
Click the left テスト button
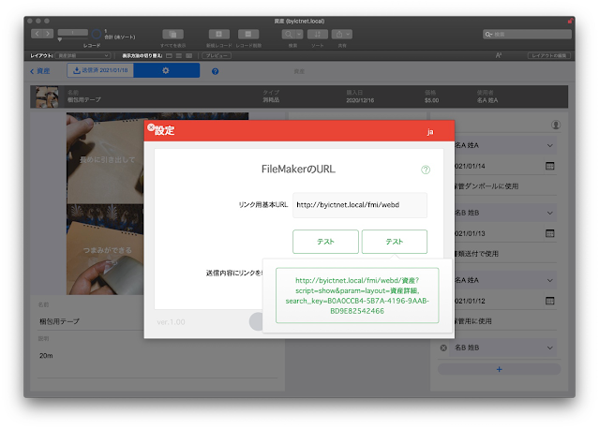tap(325, 242)
